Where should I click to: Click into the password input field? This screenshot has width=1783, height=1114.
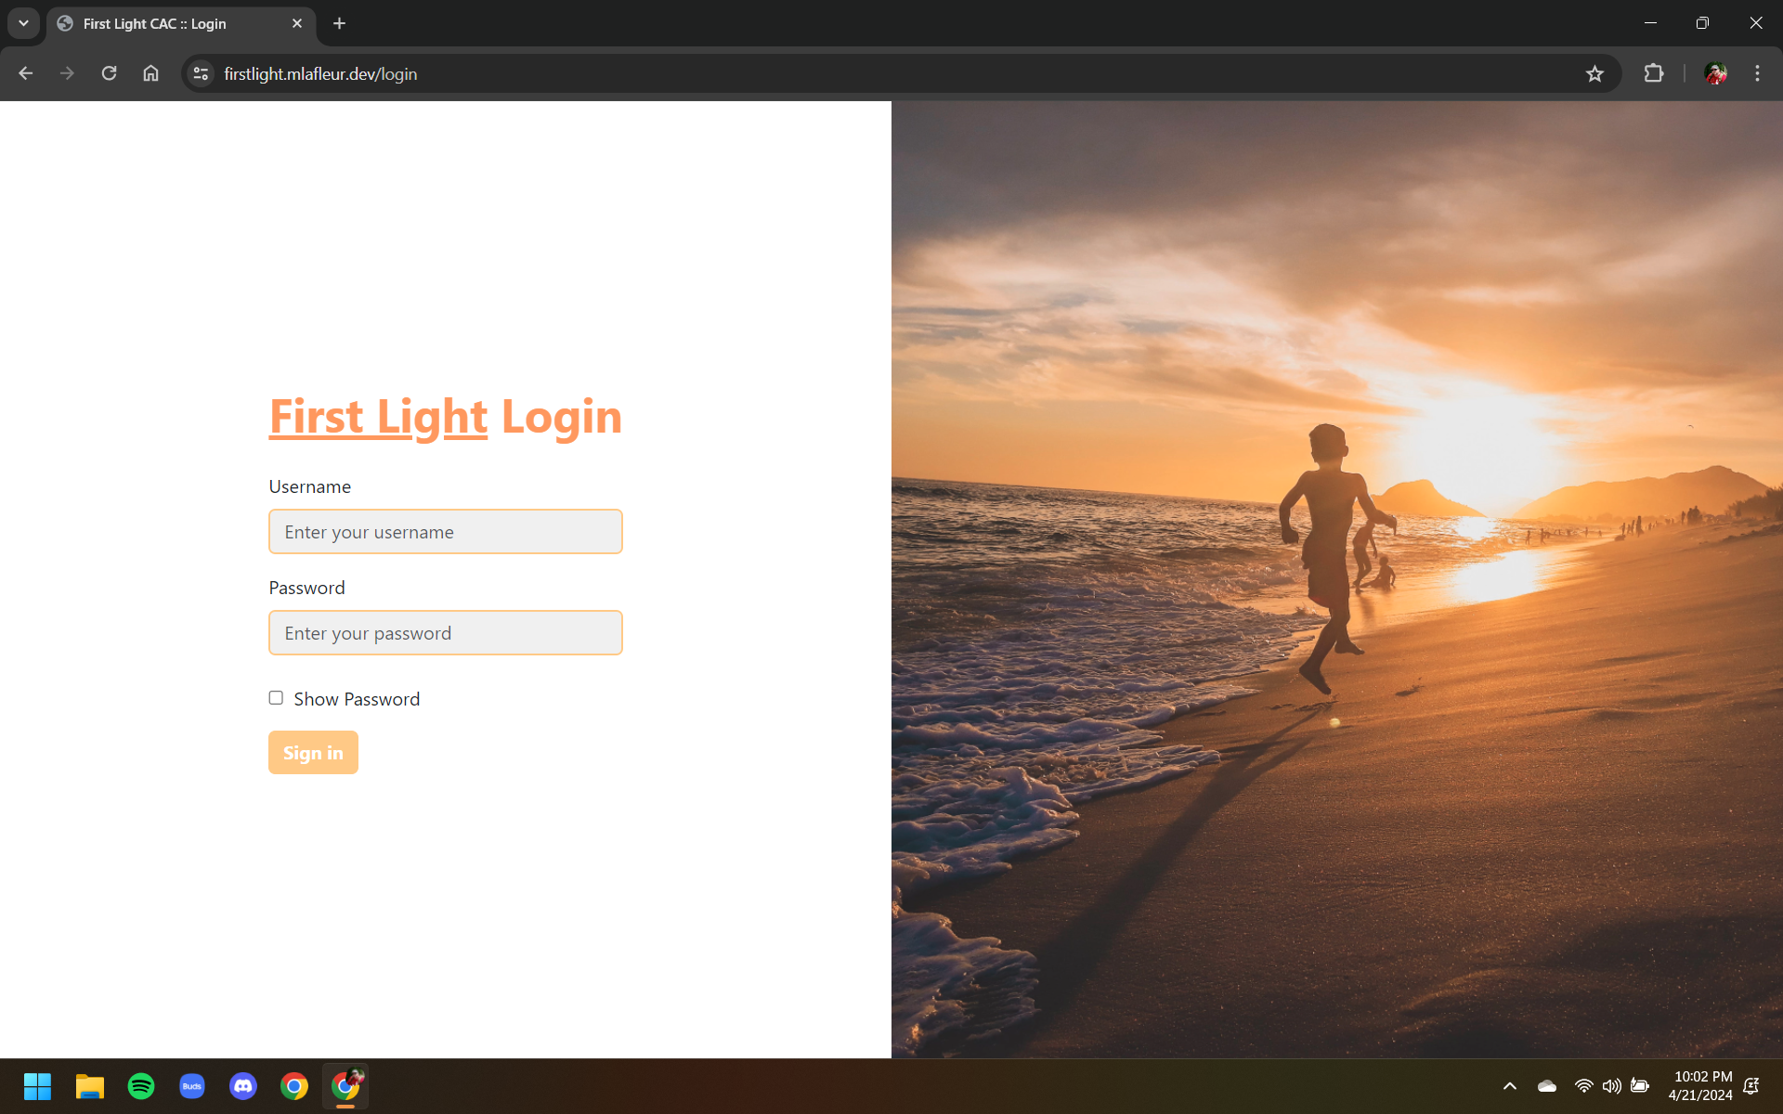(x=445, y=633)
